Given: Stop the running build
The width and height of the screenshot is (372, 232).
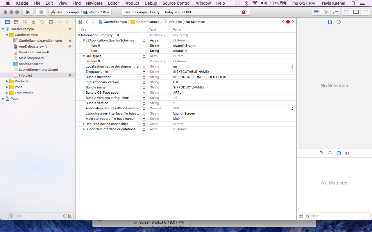Looking at the screenshot, I should pos(41,12).
